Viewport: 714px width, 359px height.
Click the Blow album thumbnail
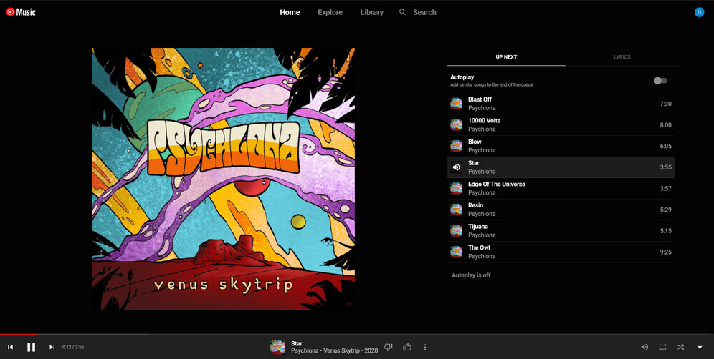tap(456, 146)
